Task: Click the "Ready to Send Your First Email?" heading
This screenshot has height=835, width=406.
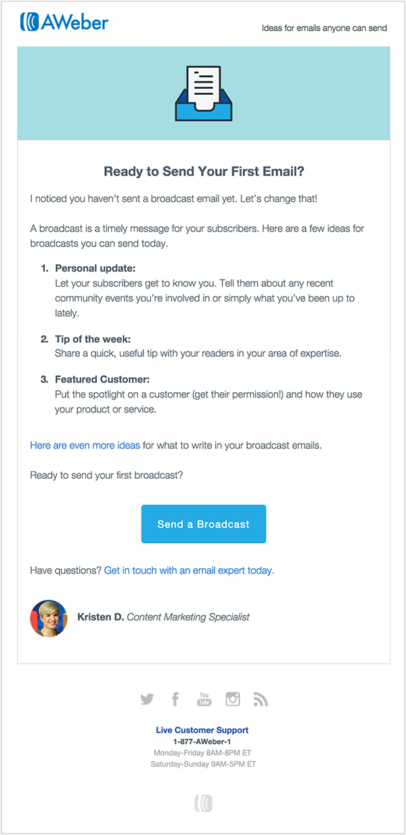Action: coord(204,171)
